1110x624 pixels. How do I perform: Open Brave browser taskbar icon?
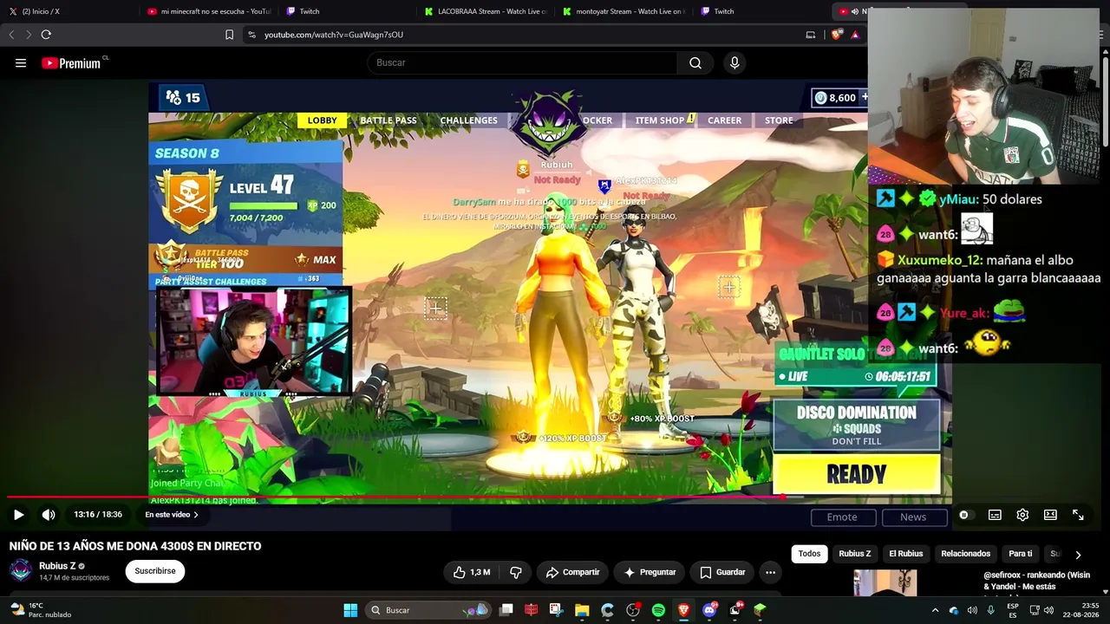tap(683, 610)
